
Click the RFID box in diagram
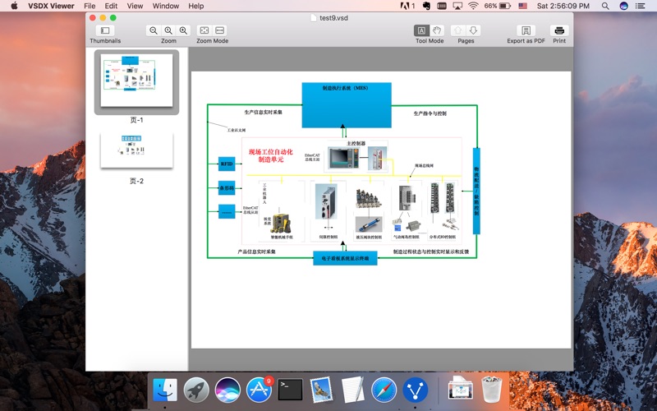tap(227, 164)
